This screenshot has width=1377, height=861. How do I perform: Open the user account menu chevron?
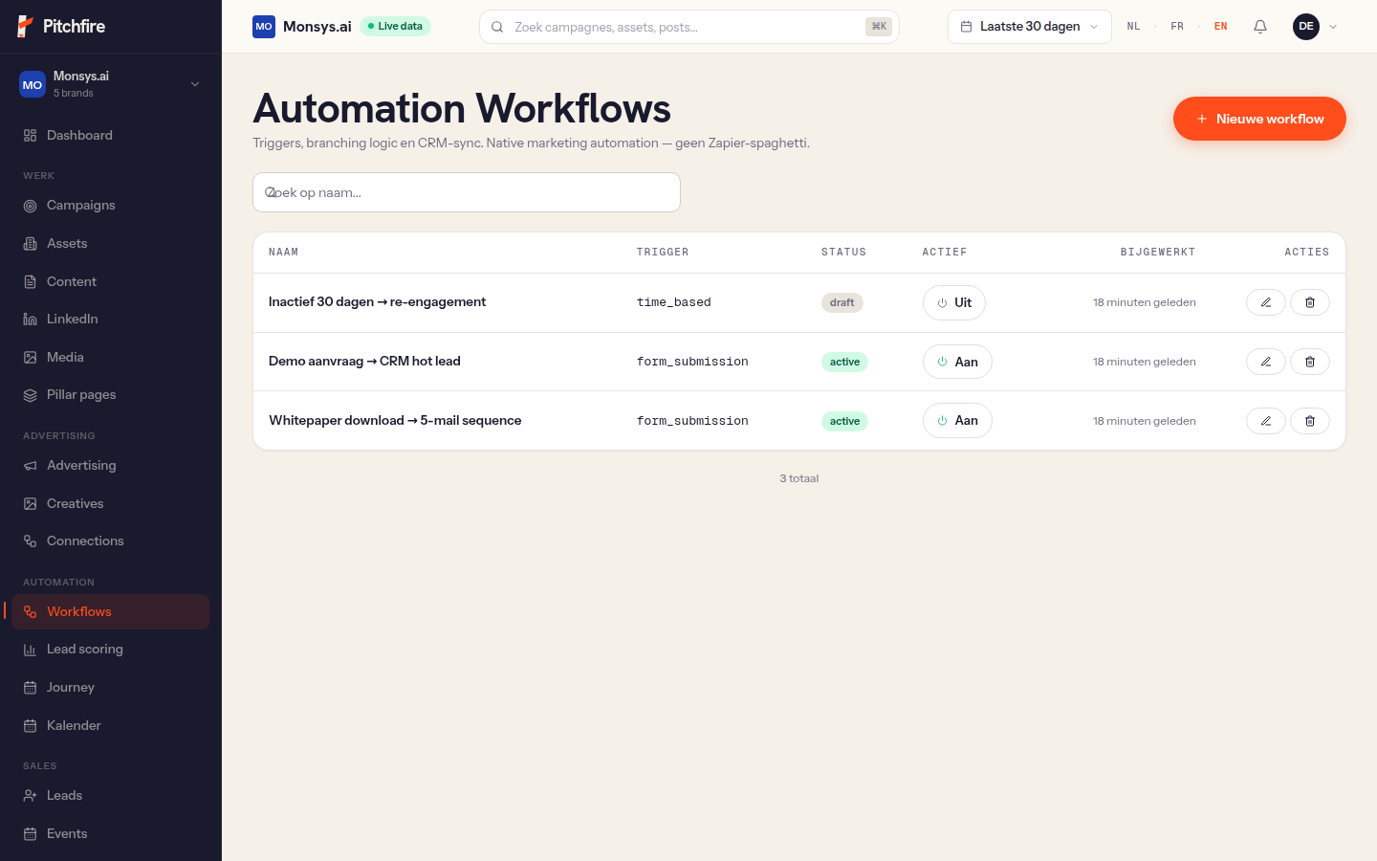pos(1333,27)
